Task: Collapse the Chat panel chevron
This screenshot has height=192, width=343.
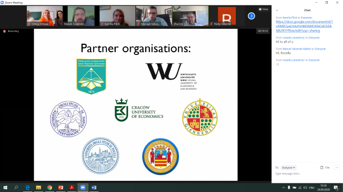Action: (277, 10)
